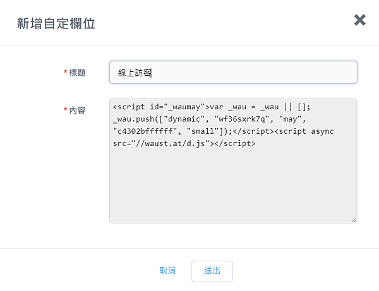Click the 取消 link
This screenshot has width=379, height=291.
click(167, 270)
